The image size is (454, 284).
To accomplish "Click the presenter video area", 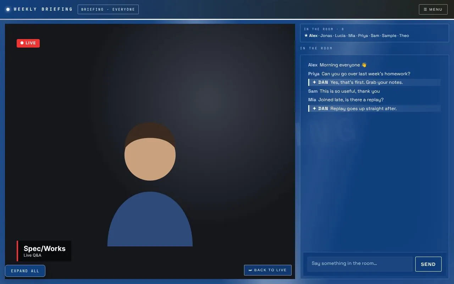I will coord(150,151).
